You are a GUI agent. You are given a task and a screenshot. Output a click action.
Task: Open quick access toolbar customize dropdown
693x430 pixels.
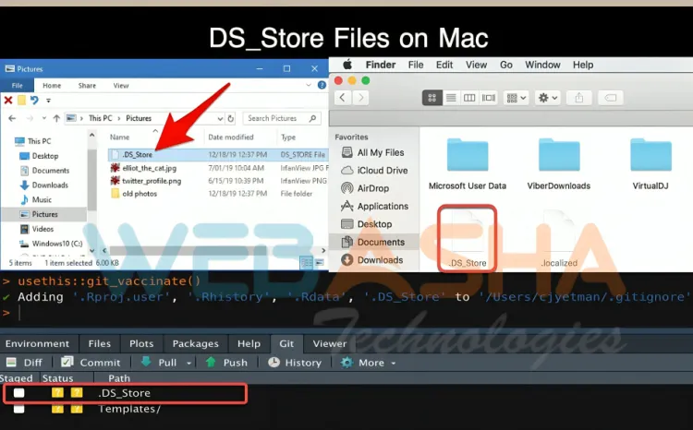[48, 101]
